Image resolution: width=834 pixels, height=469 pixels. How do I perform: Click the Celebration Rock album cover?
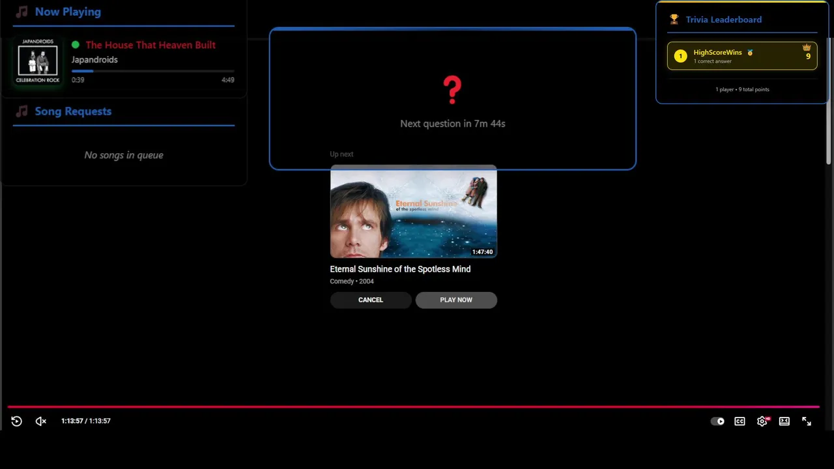tap(38, 61)
